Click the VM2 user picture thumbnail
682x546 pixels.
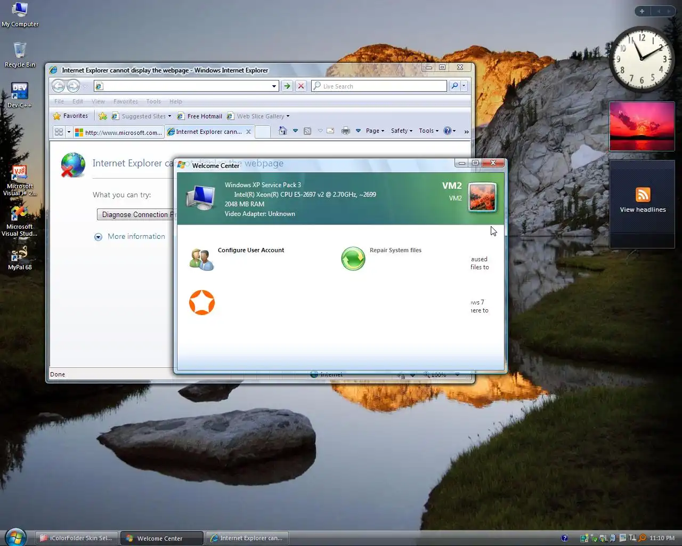pos(482,197)
